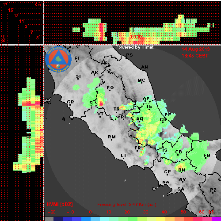
Task: Click the red column in top cross-section panel
Action: coord(101,31)
